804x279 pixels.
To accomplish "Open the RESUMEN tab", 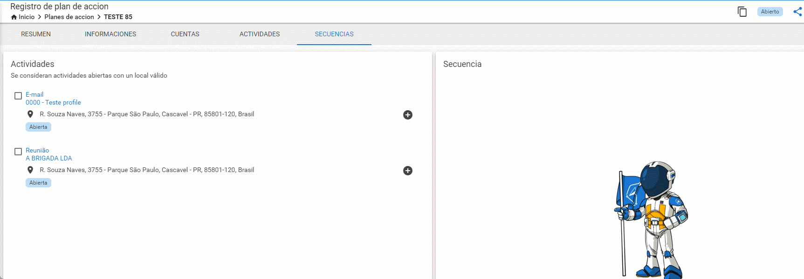I will pyautogui.click(x=36, y=34).
